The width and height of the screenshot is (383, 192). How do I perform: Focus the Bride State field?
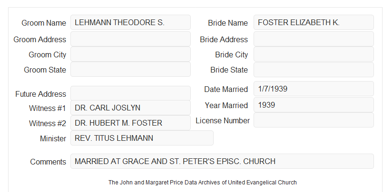(x=314, y=70)
